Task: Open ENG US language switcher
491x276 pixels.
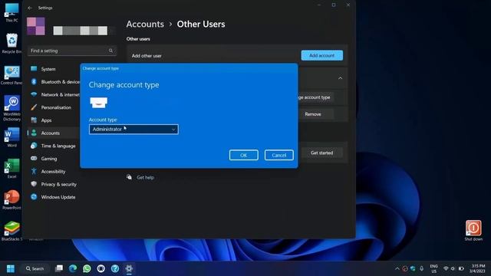Action: pyautogui.click(x=433, y=268)
